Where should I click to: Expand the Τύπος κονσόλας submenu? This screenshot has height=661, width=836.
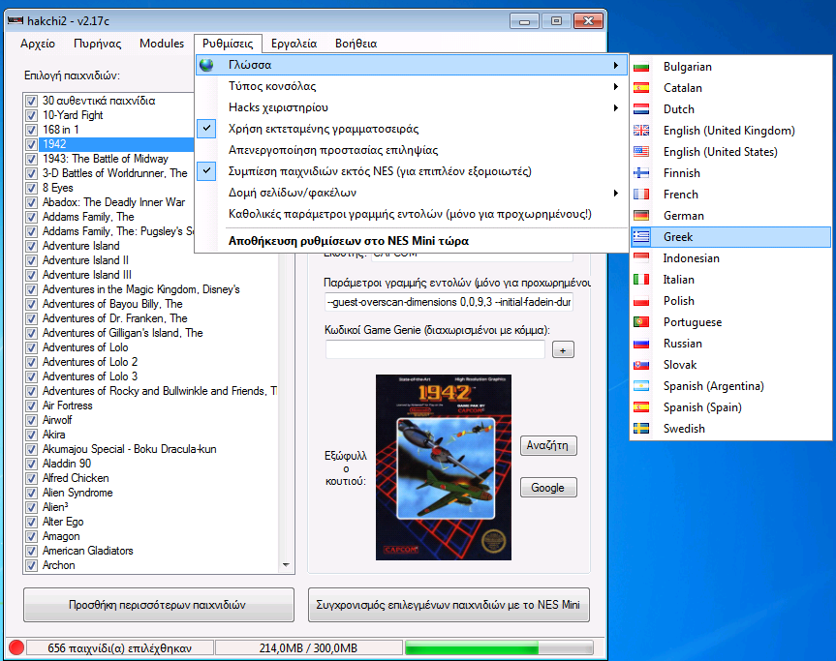point(412,86)
